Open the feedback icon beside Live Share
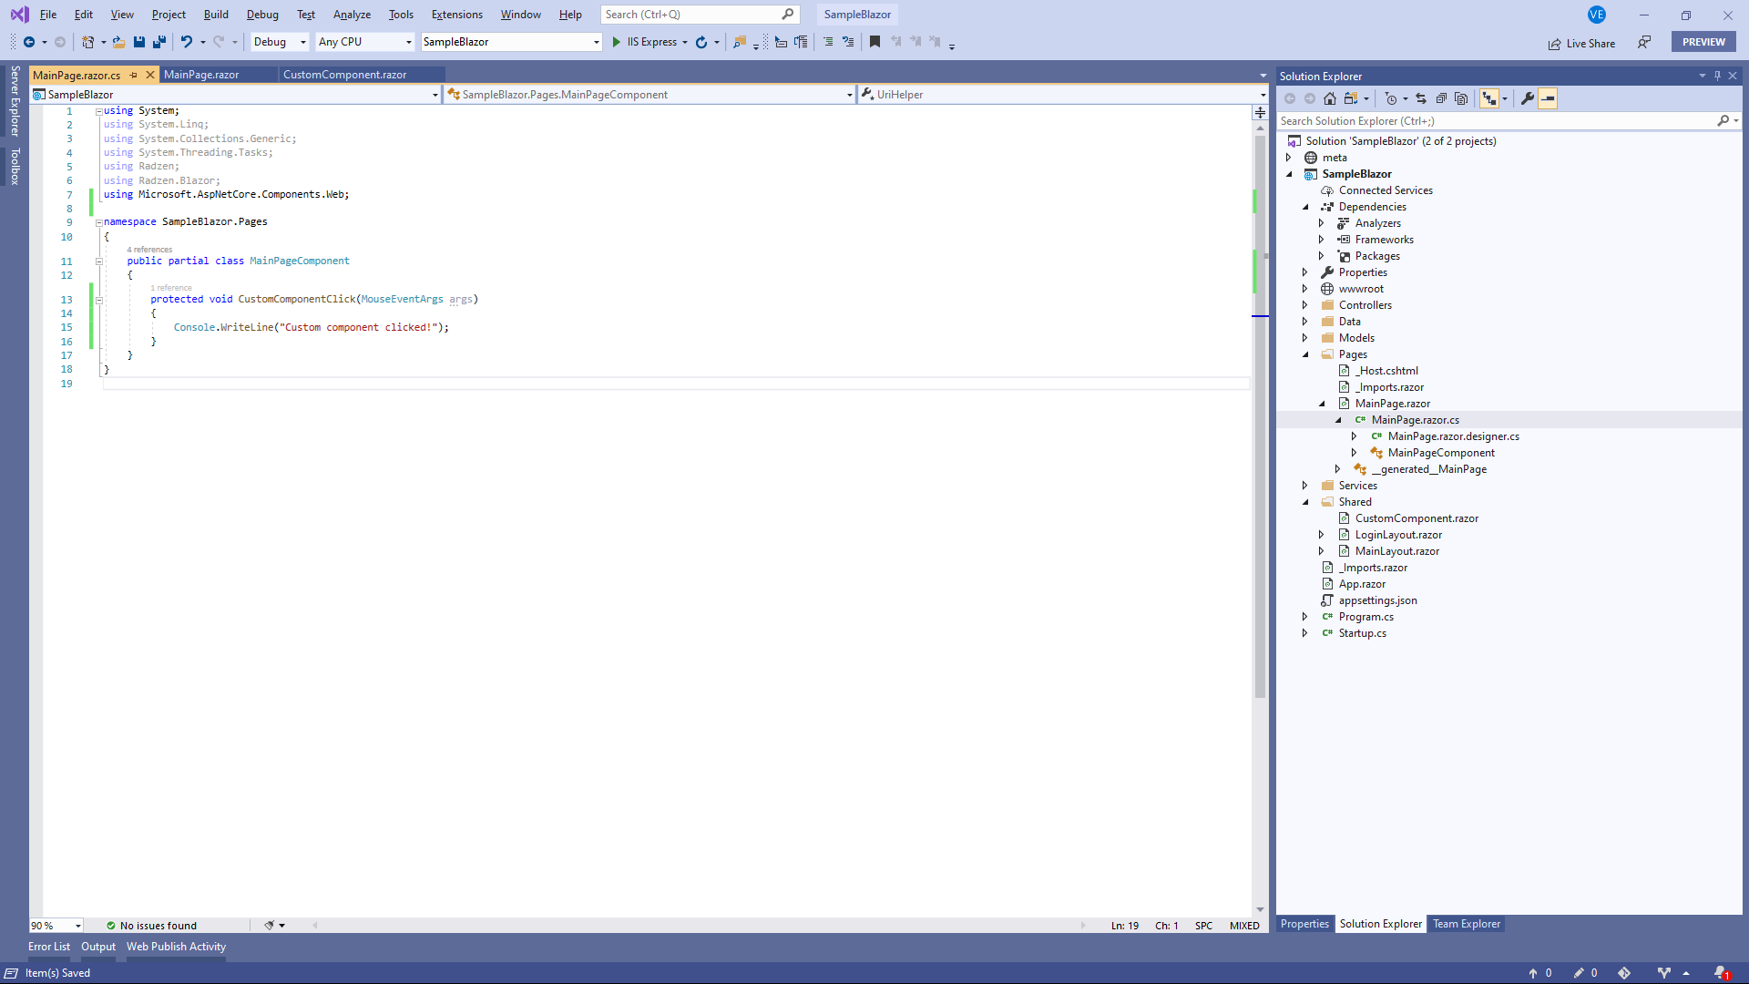Viewport: 1749px width, 984px height. pyautogui.click(x=1644, y=43)
